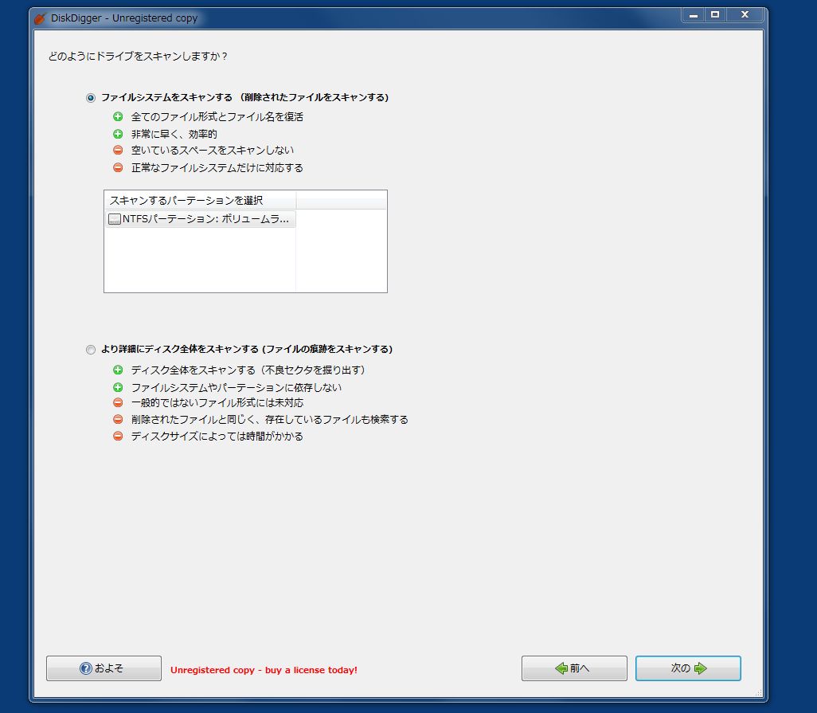Close the DiskDigger window
Image resolution: width=817 pixels, height=713 pixels.
745,15
